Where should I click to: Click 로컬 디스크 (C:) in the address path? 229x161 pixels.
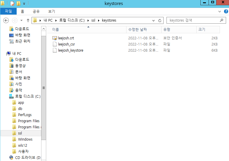tap(72, 20)
